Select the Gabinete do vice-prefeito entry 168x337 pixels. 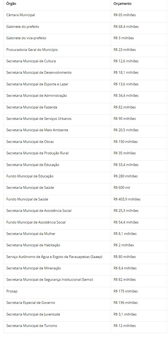click(x=26, y=38)
